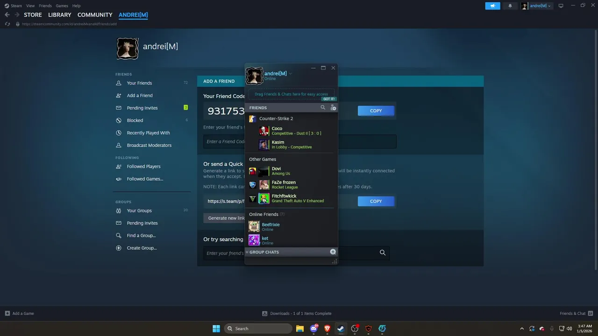598x336 pixels.
Task: Click the add friend icon in friends list
Action: point(333,108)
